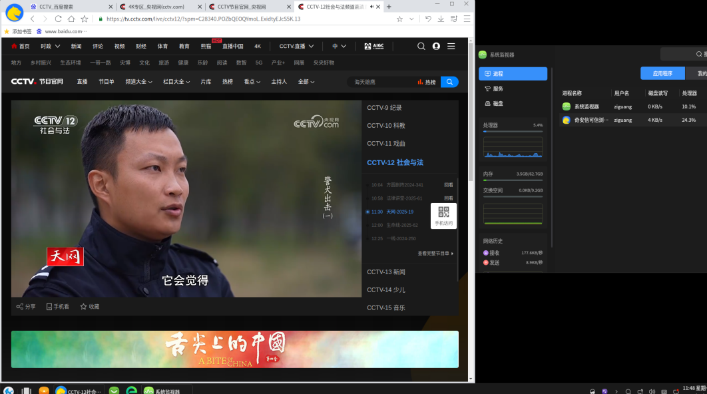Open the CCTV user account icon
Screen dimensions: 707x394
[436, 47]
